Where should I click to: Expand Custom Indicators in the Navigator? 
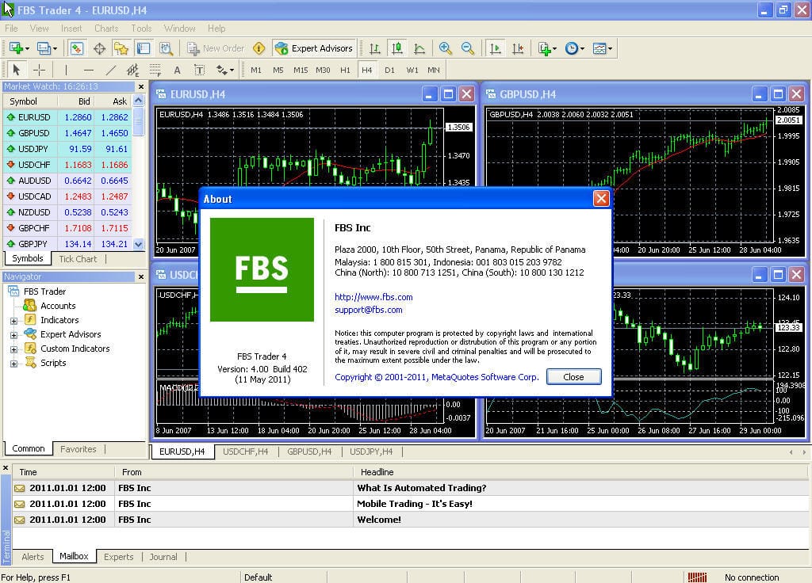14,349
